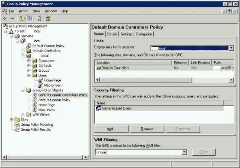Click the Enforced column header
Viewport: 240px width, 168px height.
(180, 63)
